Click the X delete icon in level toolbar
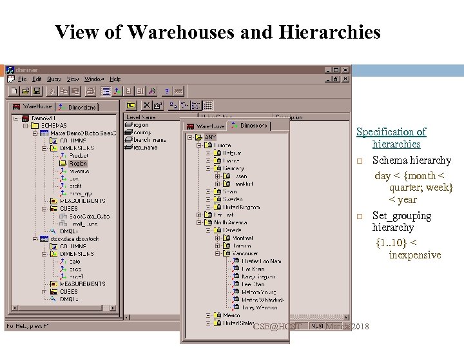464x348 pixels. [146, 105]
